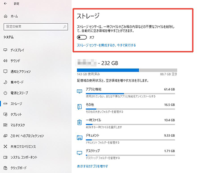Click the クリップボード icon
Screen dimensions: 207x173
(x=5, y=168)
